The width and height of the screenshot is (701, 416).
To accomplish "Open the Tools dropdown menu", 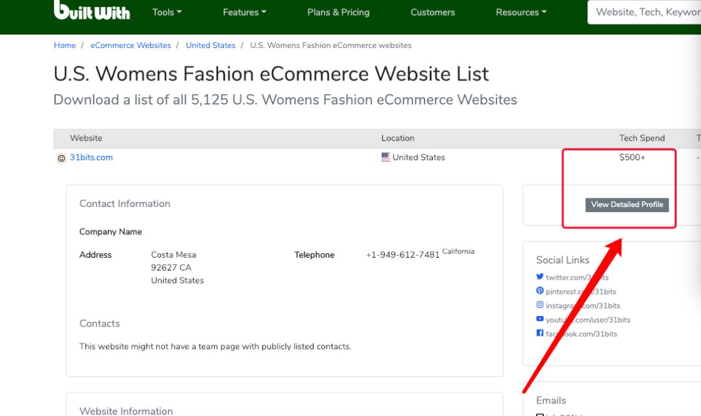I will 167,12.
